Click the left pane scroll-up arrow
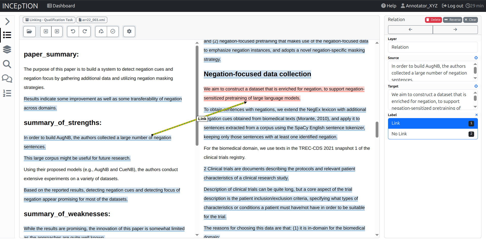This screenshot has width=486, height=243. point(197,43)
